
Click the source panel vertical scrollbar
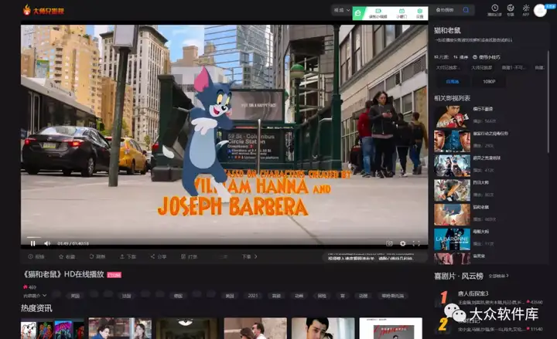pos(548,101)
